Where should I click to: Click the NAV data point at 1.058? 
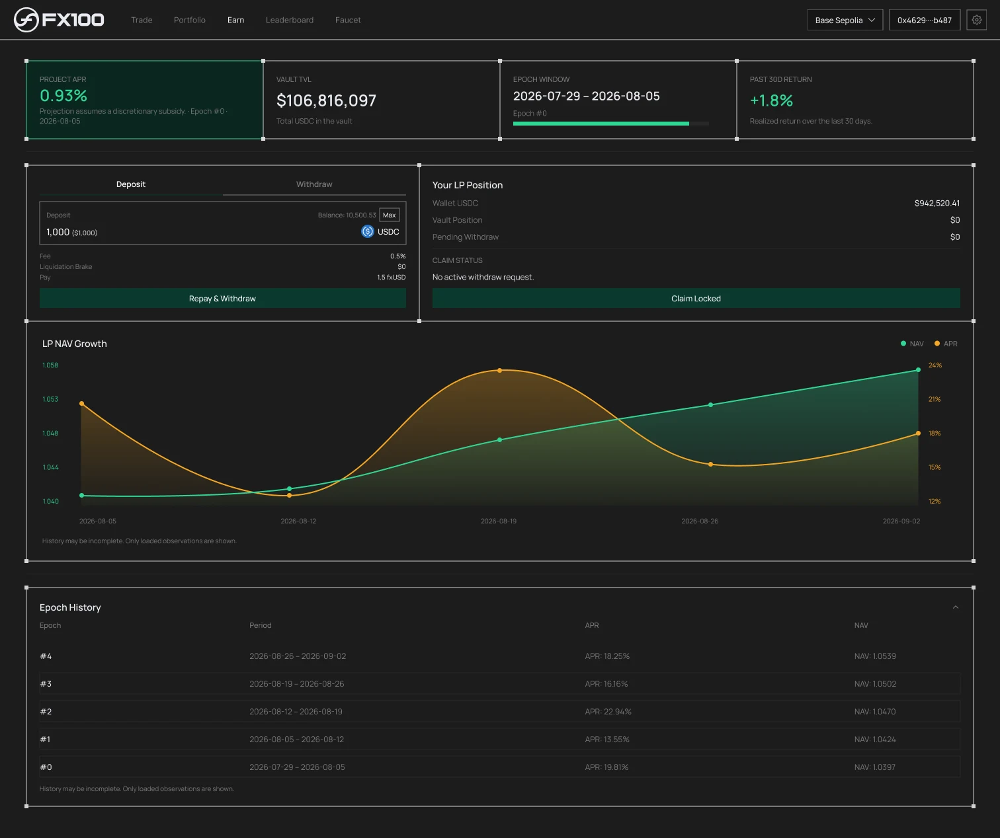(x=918, y=370)
